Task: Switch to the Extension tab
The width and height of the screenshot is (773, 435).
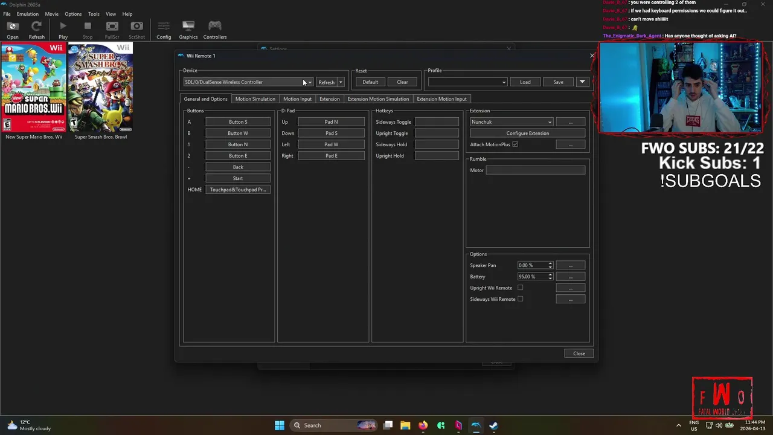Action: (x=329, y=99)
